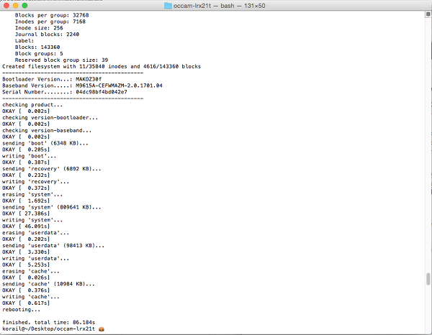The width and height of the screenshot is (432, 335).
Task: Click the line 'Blocks: 143360'
Action: point(37,47)
